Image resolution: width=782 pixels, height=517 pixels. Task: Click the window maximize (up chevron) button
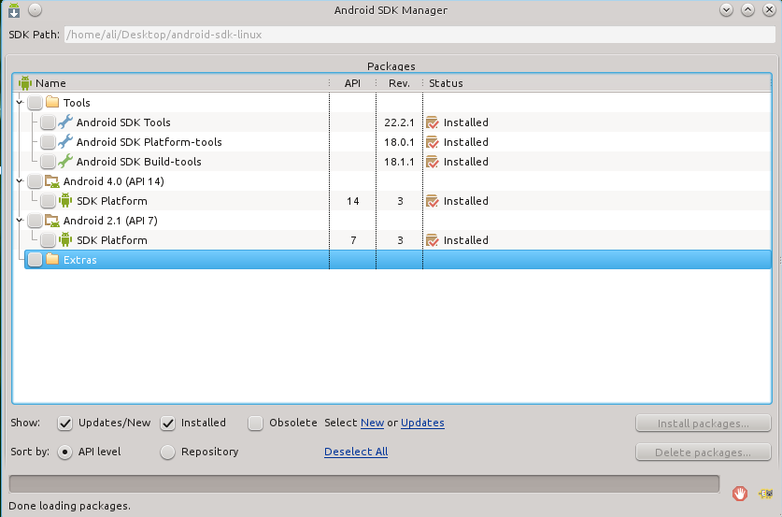(747, 9)
